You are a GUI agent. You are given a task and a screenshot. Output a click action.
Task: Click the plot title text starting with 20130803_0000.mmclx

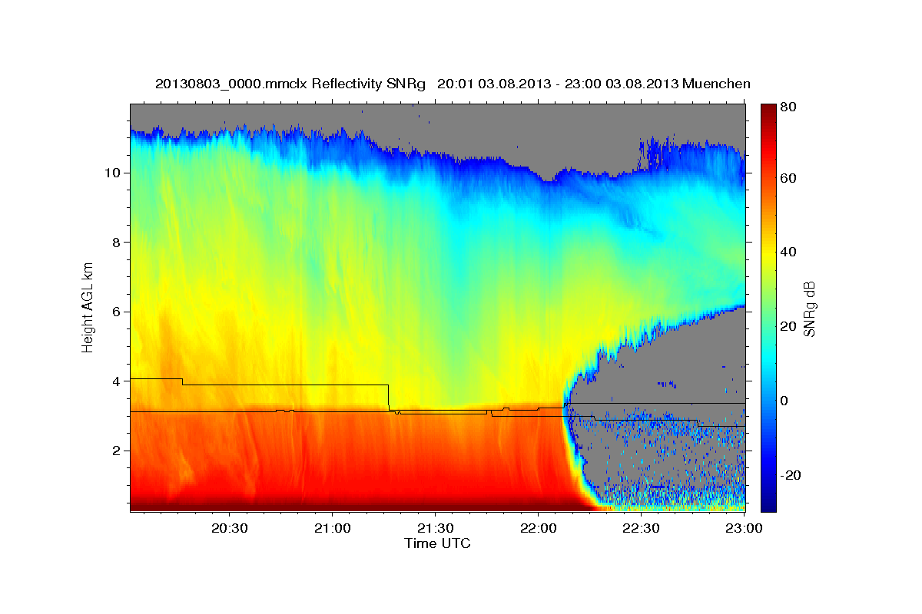tap(453, 84)
